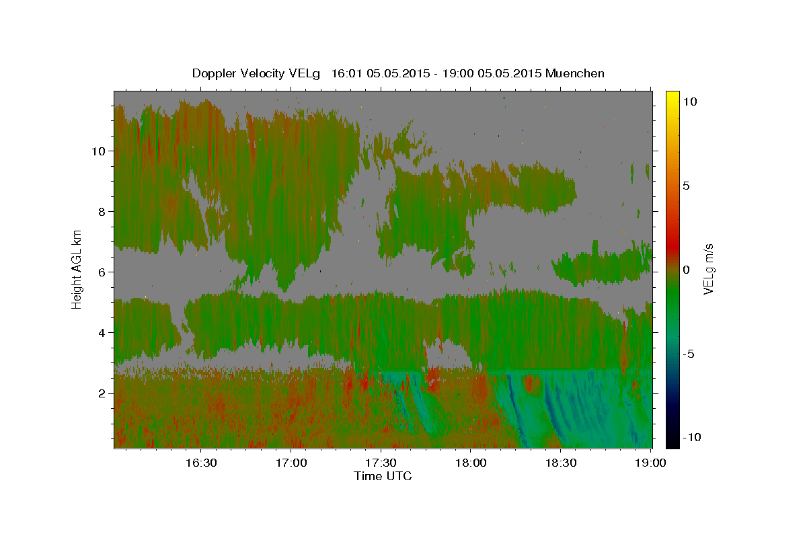The image size is (807, 538).
Task: Click the vertical velocity color bar
Action: click(x=672, y=269)
